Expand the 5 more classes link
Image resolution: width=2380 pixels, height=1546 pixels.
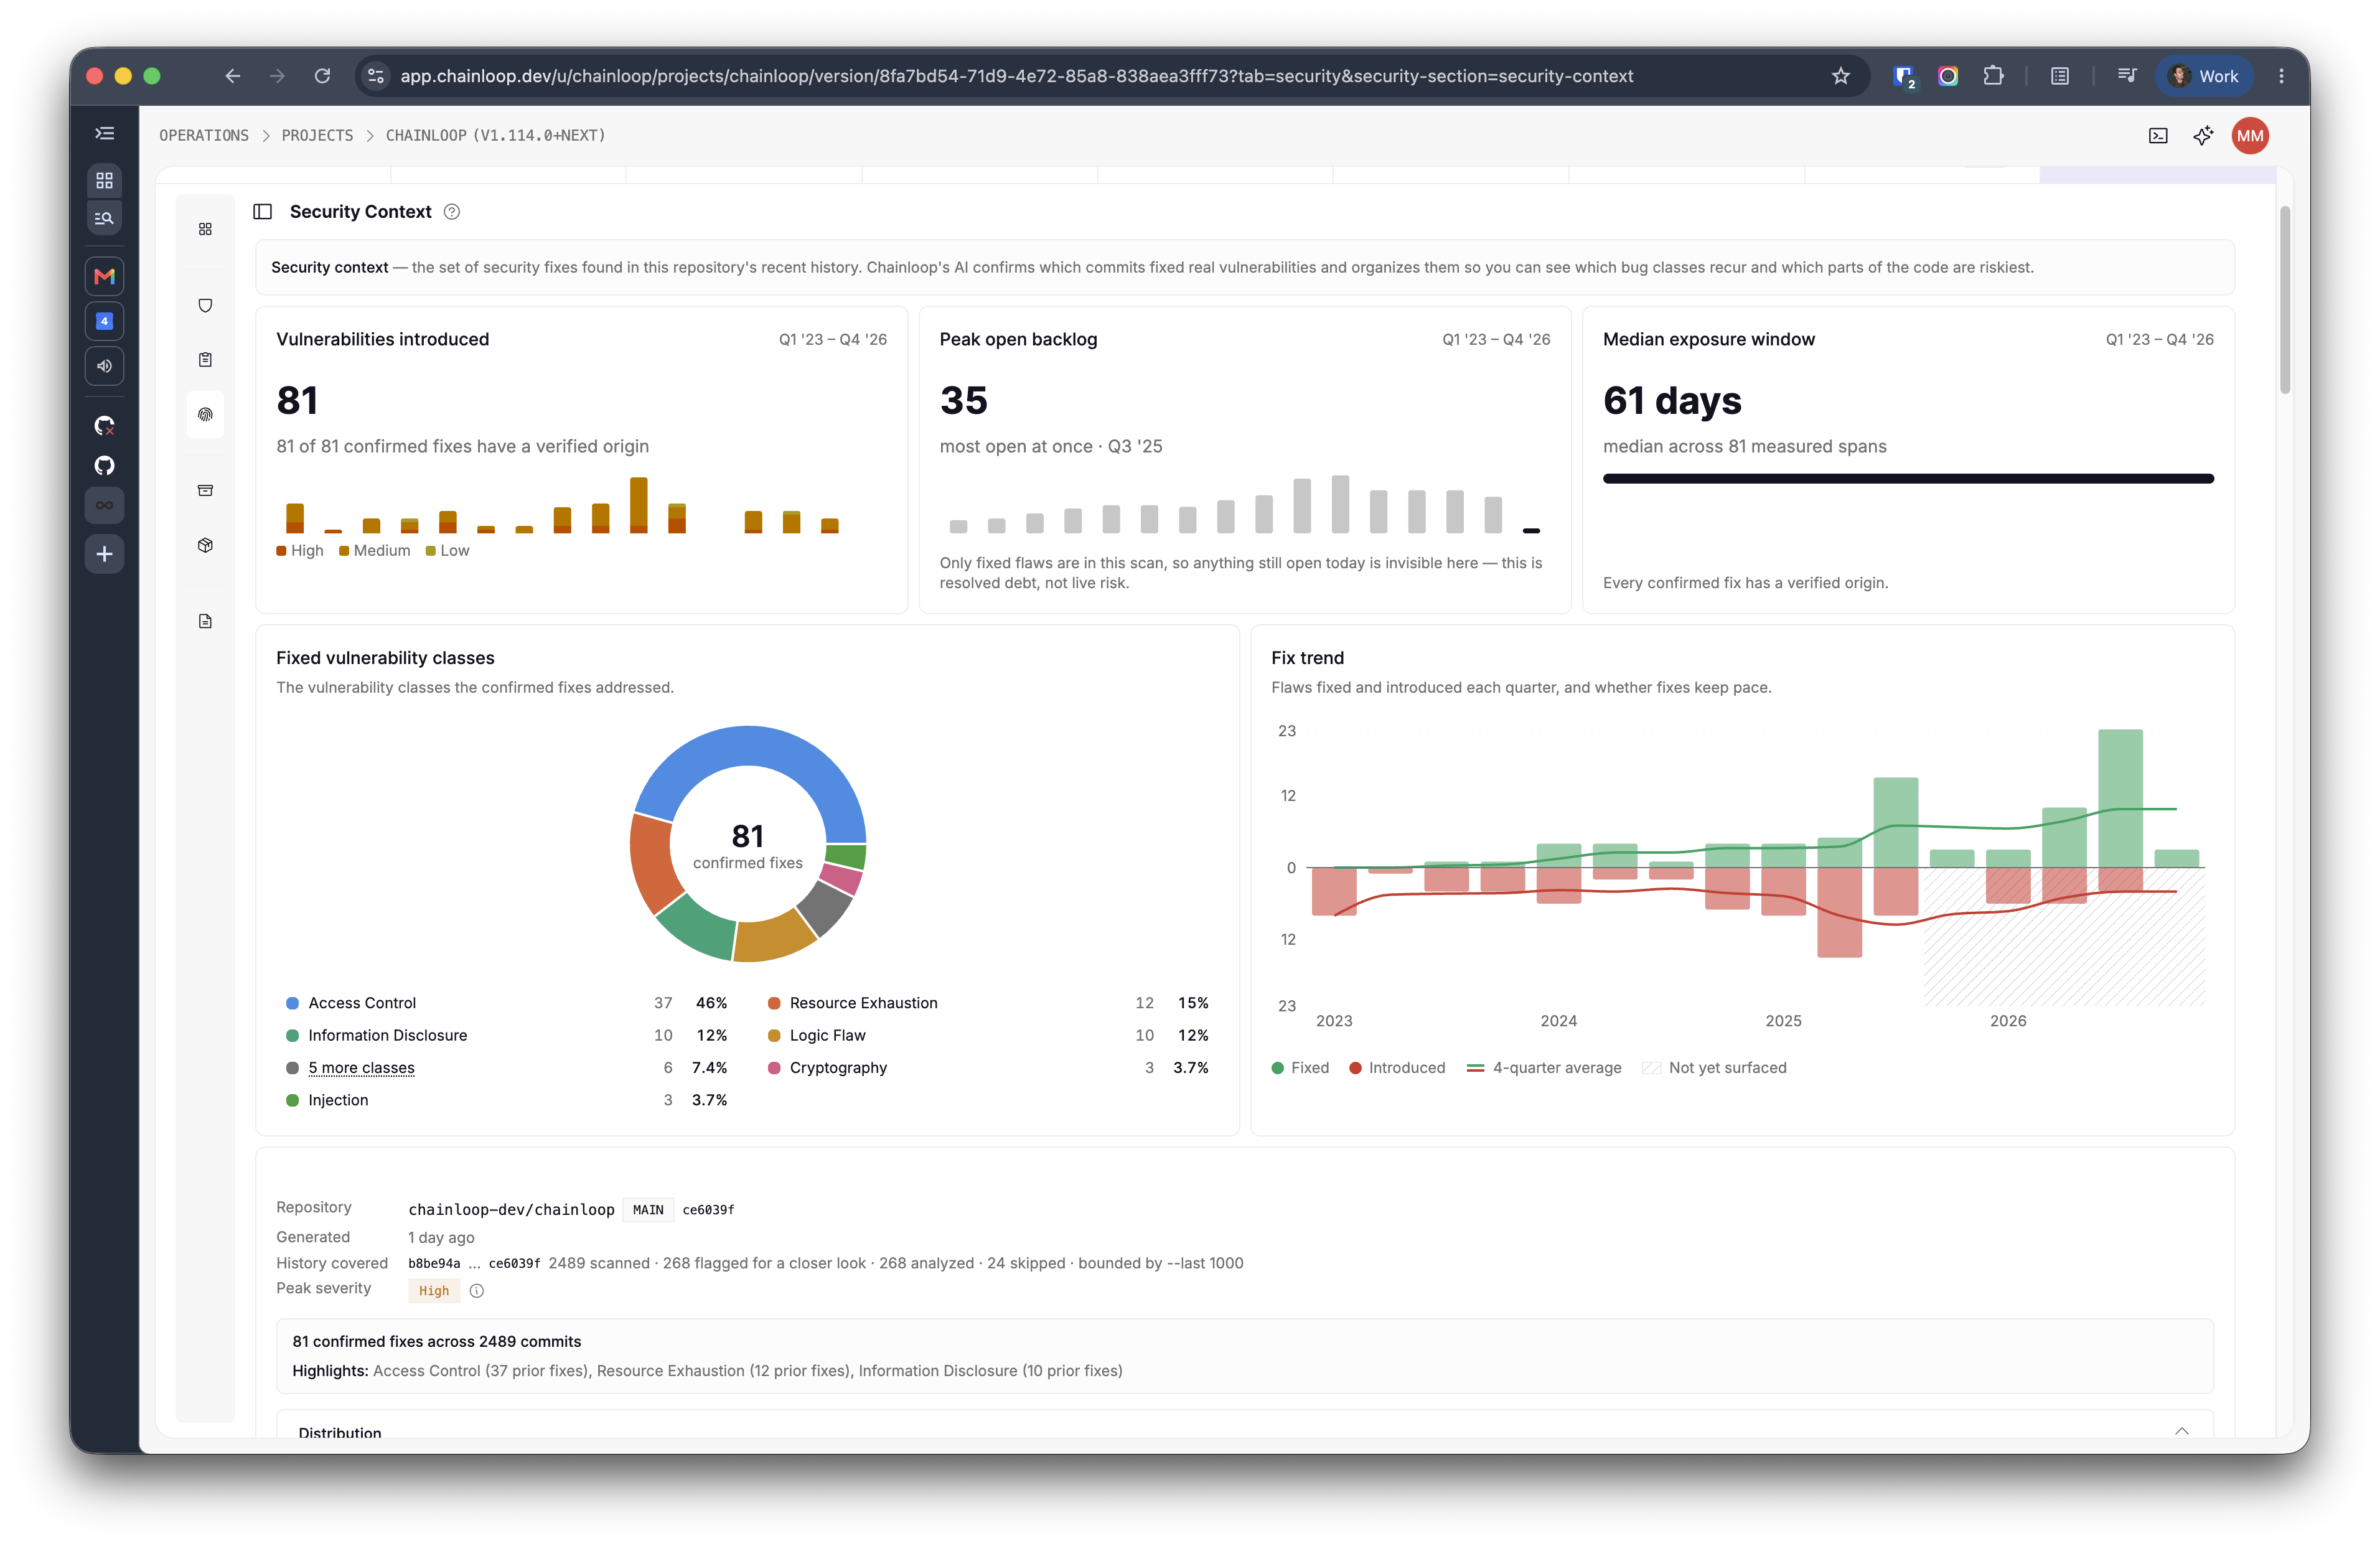(x=361, y=1068)
